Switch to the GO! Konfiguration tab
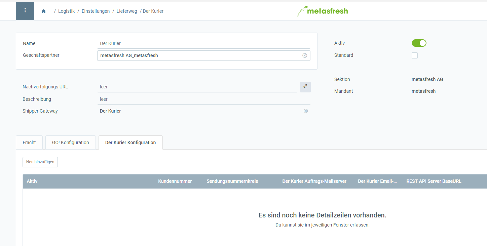The height and width of the screenshot is (246, 487). coord(71,142)
